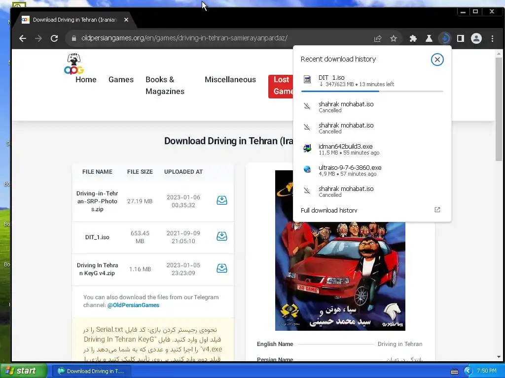
Task: Open the Miscellaneous menu item
Action: coord(230,79)
